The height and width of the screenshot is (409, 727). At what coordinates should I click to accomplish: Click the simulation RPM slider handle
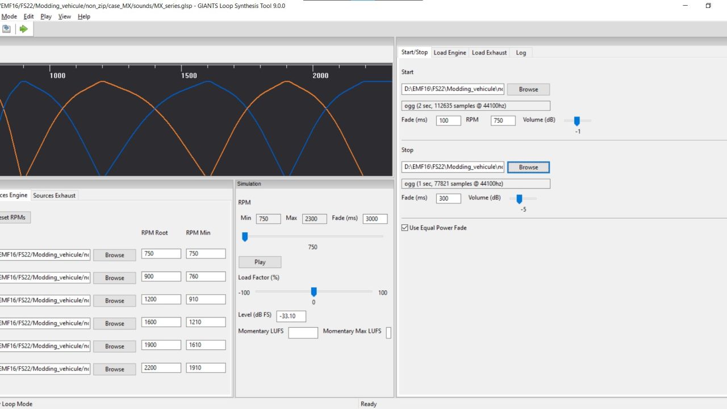click(245, 237)
